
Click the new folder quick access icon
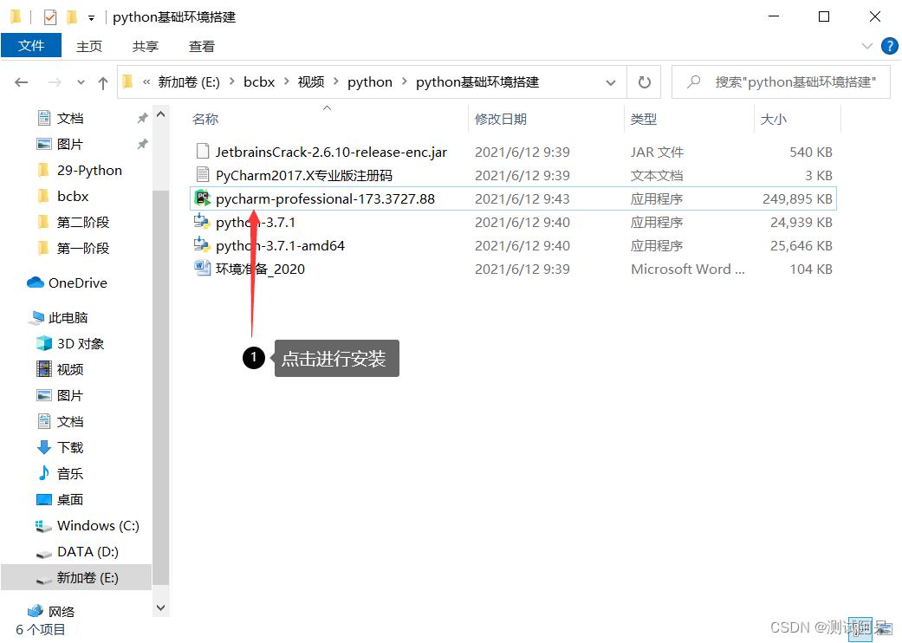click(72, 17)
